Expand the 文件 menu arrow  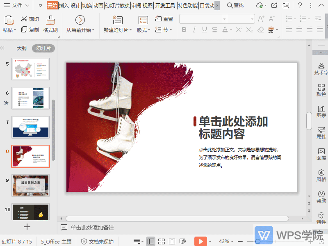tap(27, 5)
